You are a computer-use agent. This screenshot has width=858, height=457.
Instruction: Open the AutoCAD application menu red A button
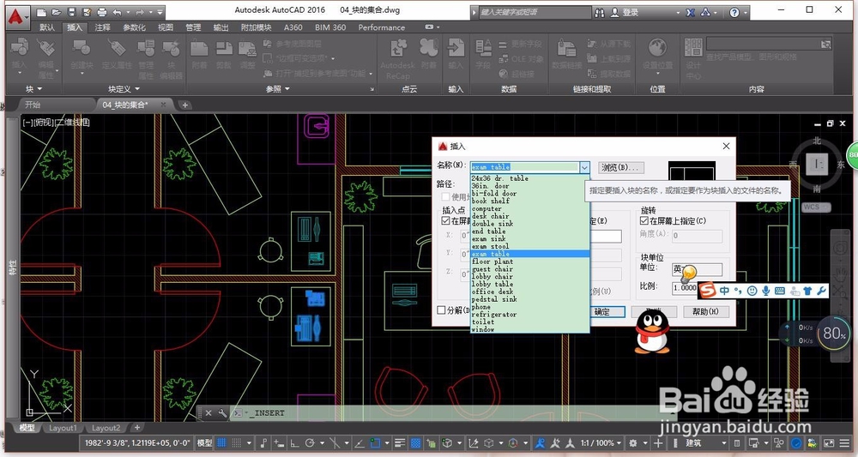18,16
